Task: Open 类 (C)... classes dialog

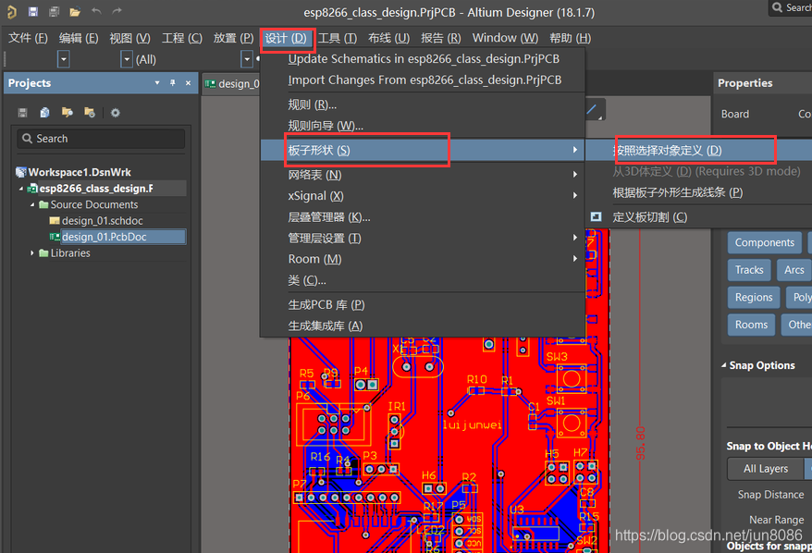Action: click(x=423, y=280)
